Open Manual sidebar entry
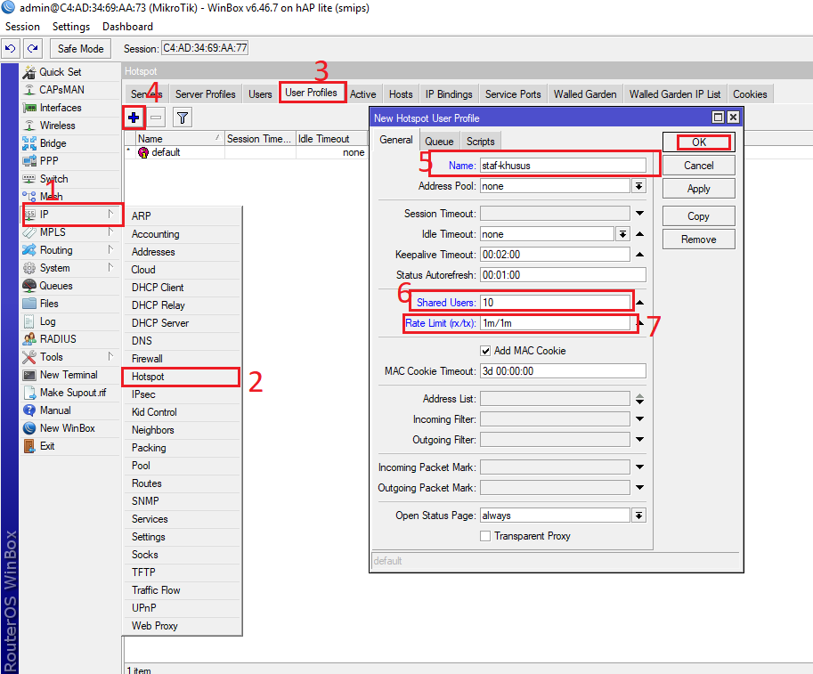Screen dimensions: 813x674 [x=55, y=410]
